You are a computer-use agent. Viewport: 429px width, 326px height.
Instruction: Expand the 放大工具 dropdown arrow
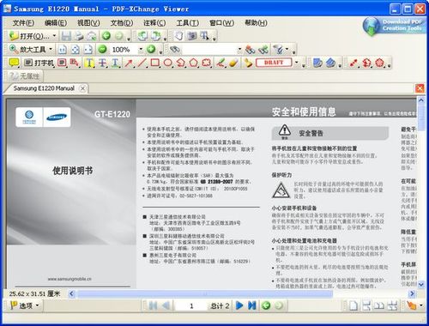(51, 49)
